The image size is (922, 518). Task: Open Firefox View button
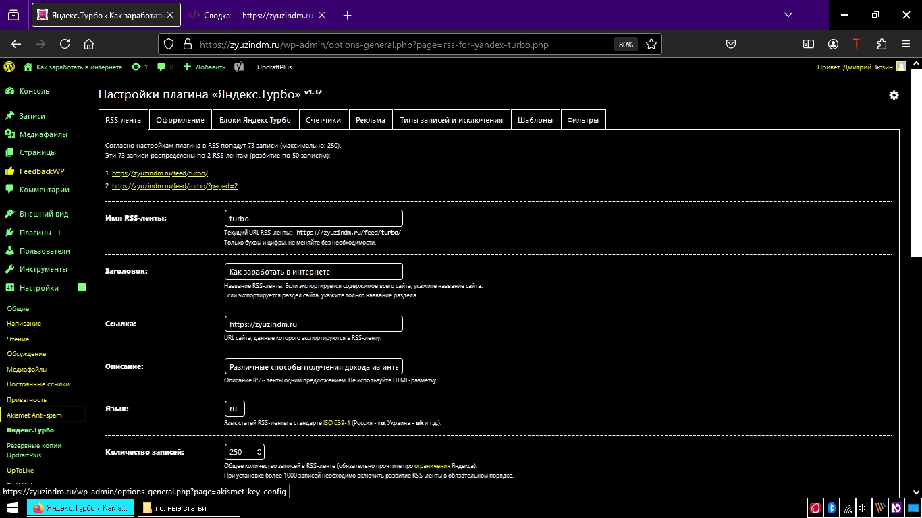(x=13, y=15)
